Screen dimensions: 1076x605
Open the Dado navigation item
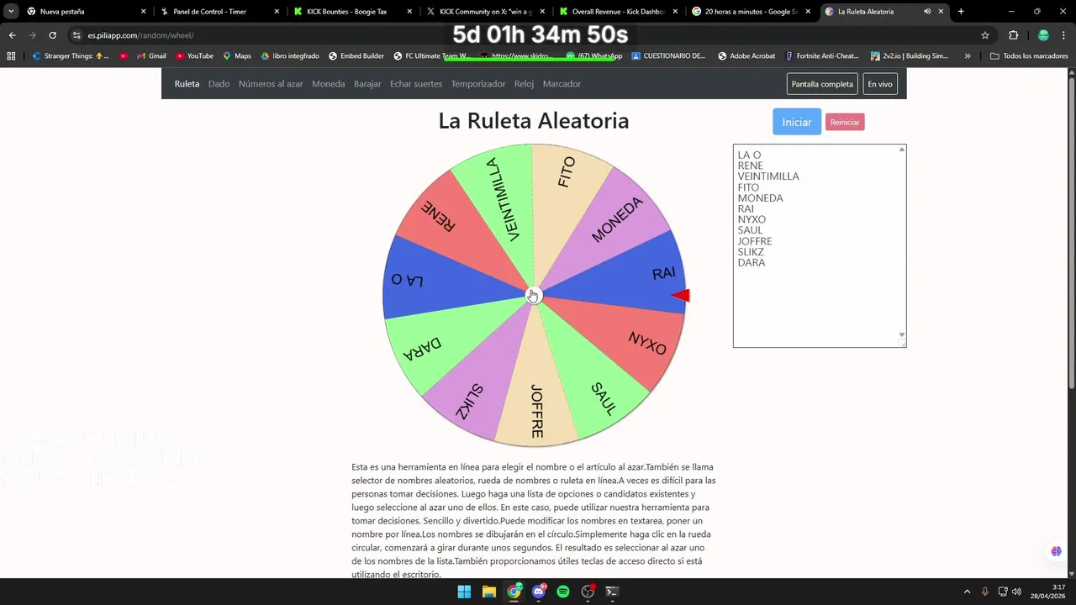[219, 84]
